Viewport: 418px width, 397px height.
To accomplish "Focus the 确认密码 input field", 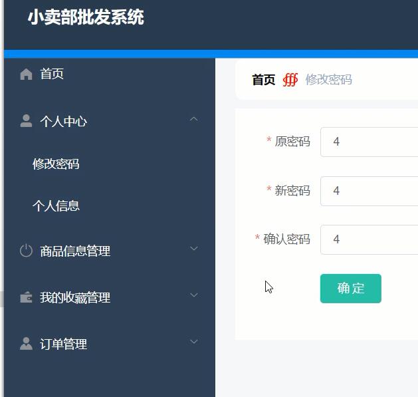I will tap(369, 239).
